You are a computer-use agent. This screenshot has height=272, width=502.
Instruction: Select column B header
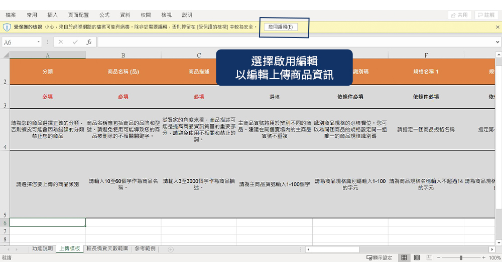point(123,55)
